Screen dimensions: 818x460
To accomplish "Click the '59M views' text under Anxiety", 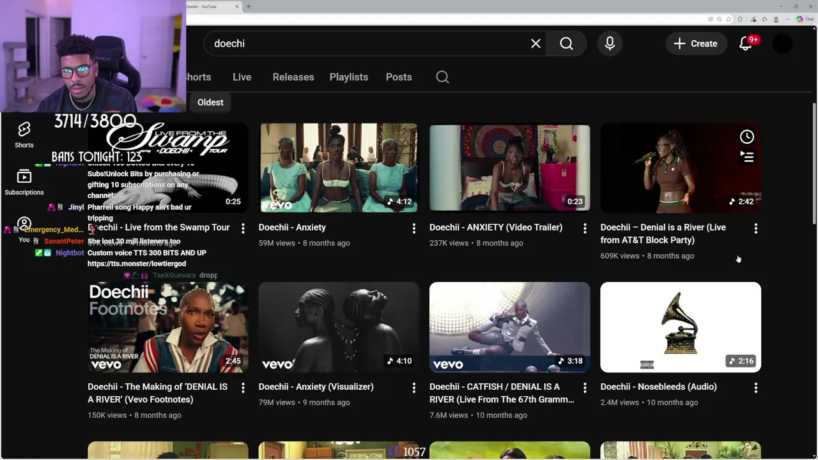I will (x=277, y=243).
